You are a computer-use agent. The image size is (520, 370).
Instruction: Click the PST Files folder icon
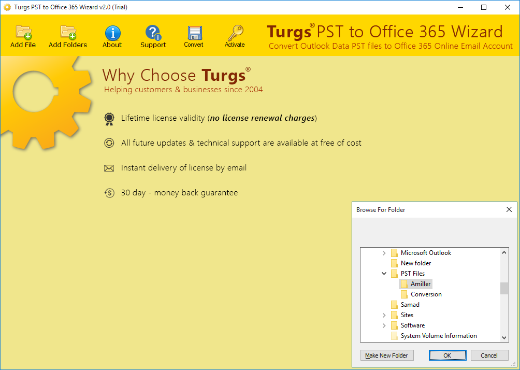pos(394,274)
